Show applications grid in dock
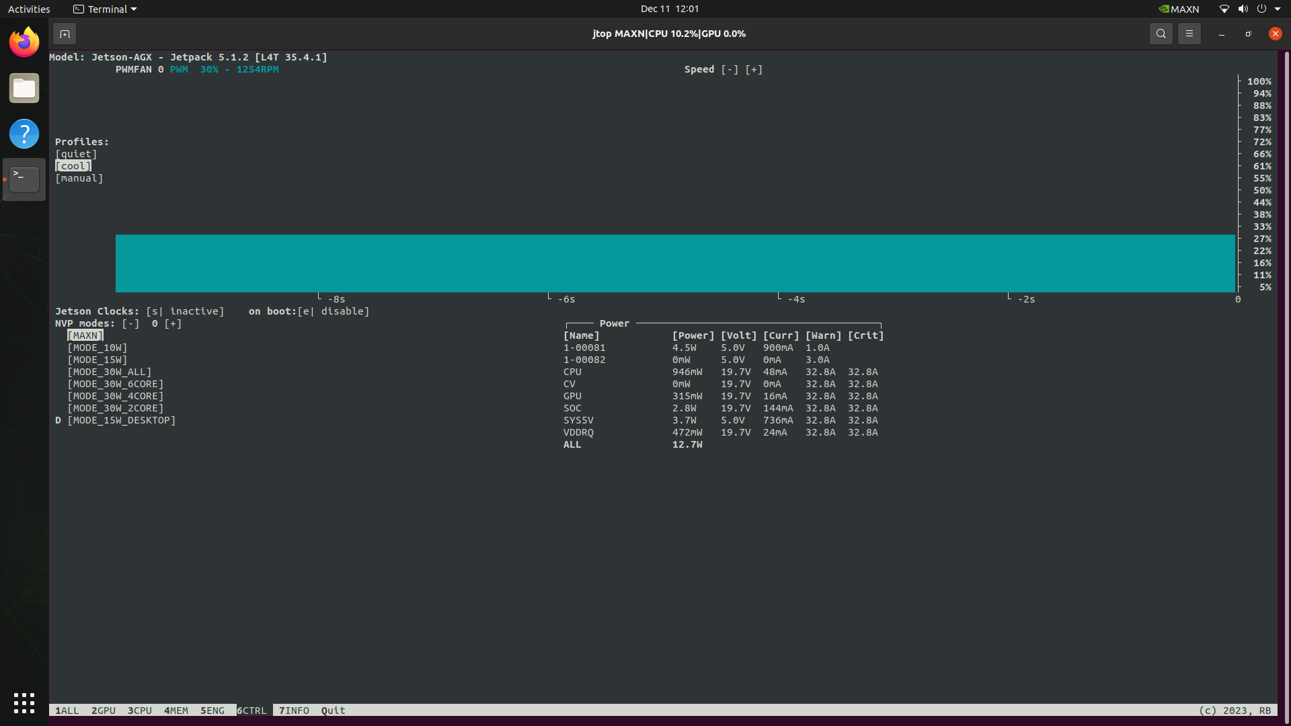 [x=24, y=703]
